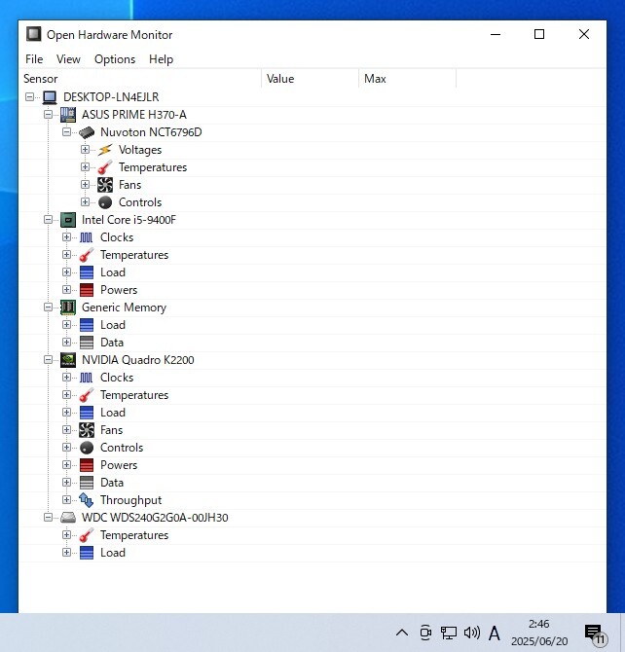Open the Help menu

[161, 59]
